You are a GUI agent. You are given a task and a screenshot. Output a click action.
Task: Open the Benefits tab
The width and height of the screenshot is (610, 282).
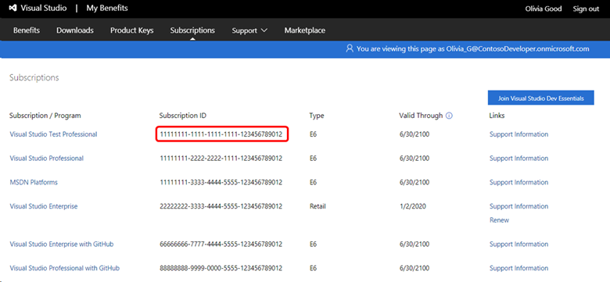pos(27,30)
